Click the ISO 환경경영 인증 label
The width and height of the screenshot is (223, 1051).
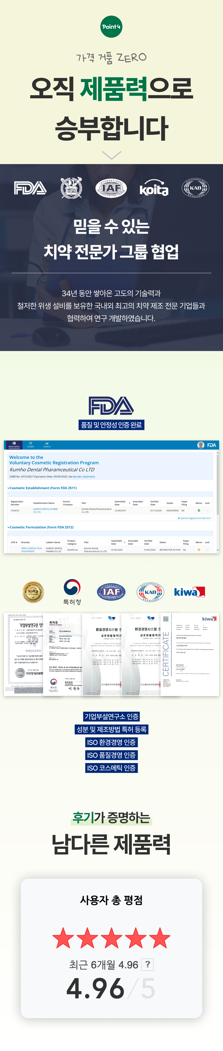[112, 742]
